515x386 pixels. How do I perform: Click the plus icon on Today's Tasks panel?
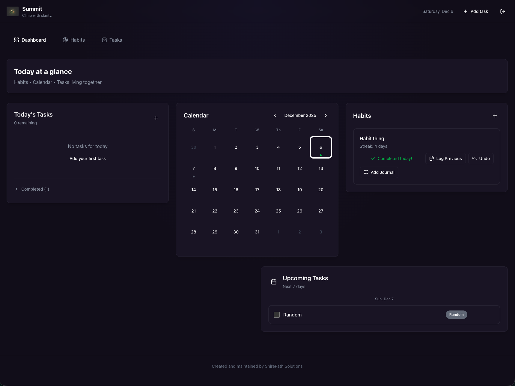156,118
